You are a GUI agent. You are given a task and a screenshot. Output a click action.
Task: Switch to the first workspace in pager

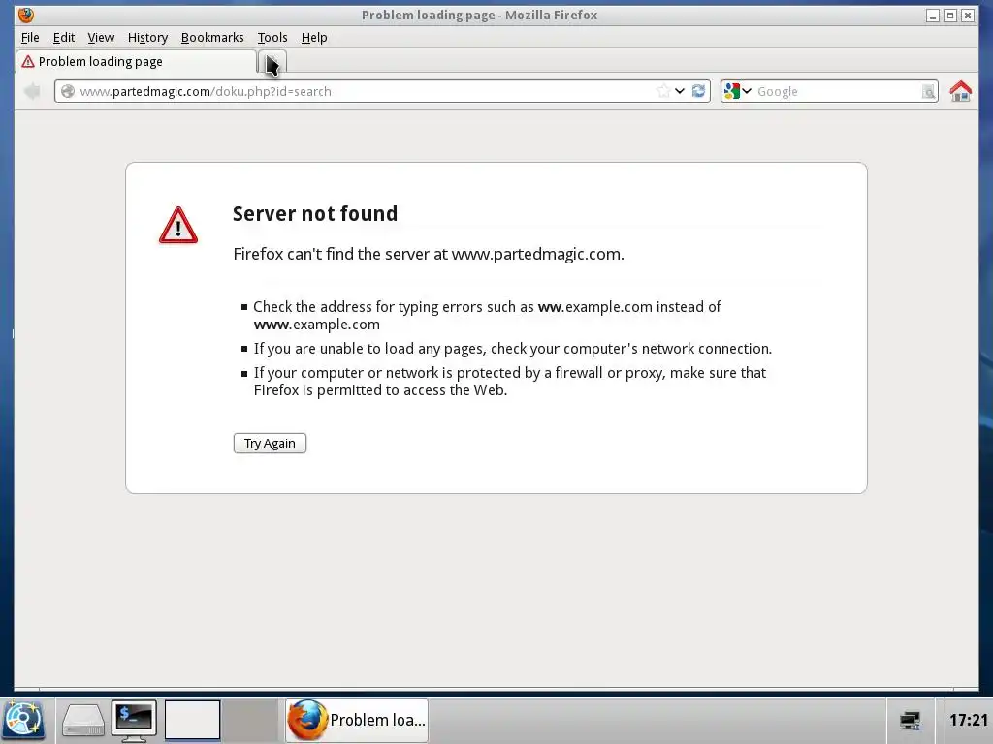(193, 720)
